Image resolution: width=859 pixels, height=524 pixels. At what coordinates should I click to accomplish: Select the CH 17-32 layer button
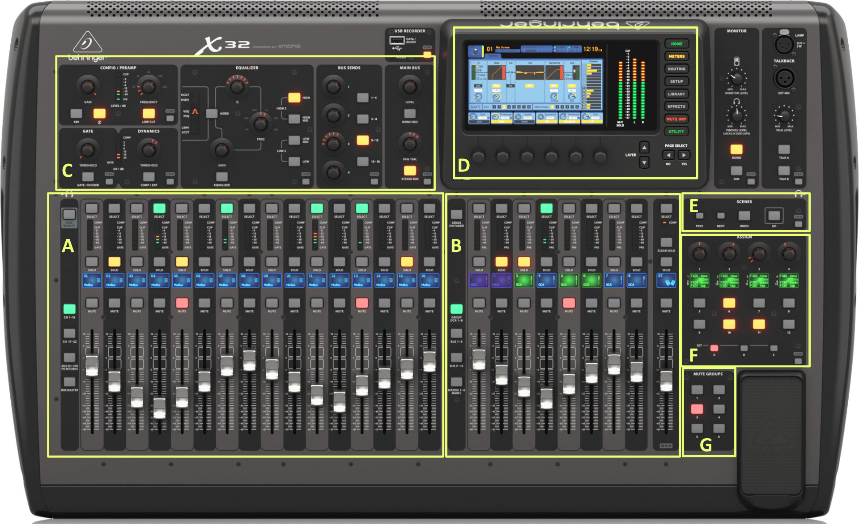coord(69,333)
